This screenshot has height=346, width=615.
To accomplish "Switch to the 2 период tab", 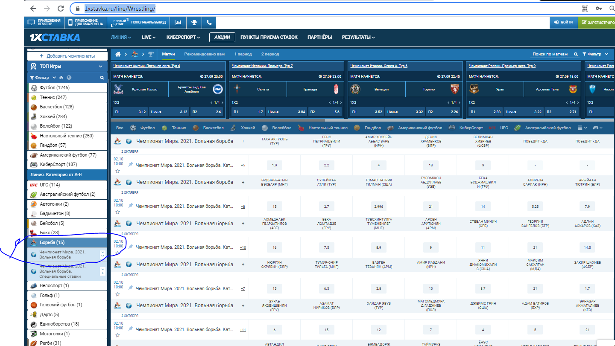I will pyautogui.click(x=270, y=54).
